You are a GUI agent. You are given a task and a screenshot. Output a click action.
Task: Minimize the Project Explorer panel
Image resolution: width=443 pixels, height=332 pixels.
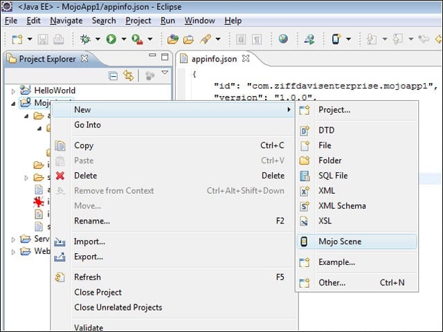pyautogui.click(x=152, y=55)
